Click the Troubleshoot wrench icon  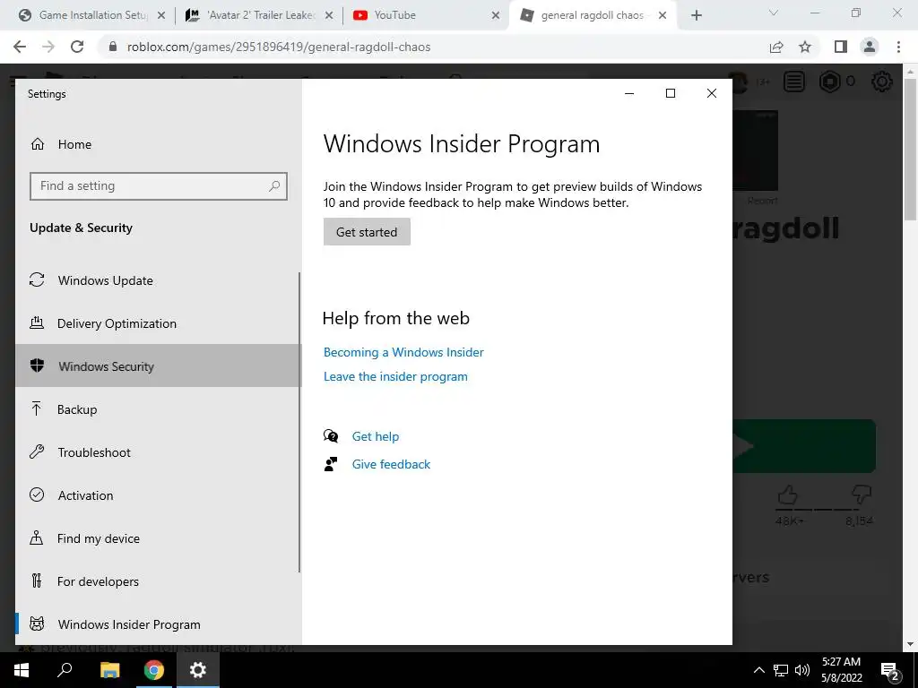click(37, 452)
